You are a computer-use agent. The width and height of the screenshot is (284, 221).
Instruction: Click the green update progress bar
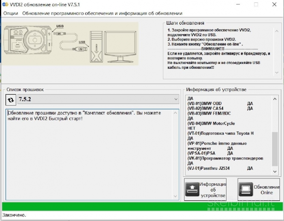142,206
